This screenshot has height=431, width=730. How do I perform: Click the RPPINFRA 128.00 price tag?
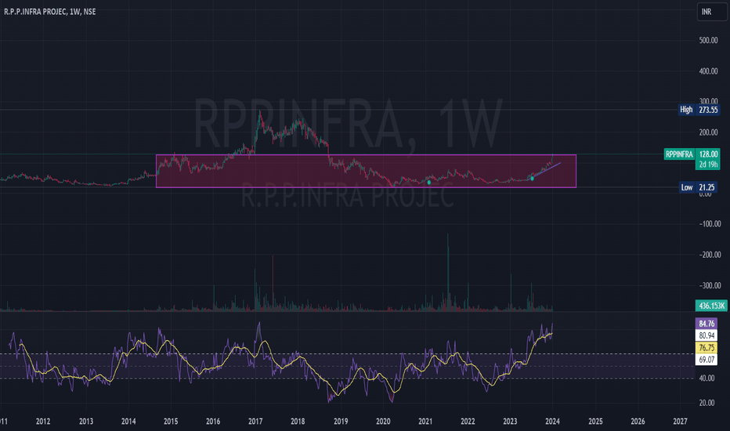(x=692, y=154)
